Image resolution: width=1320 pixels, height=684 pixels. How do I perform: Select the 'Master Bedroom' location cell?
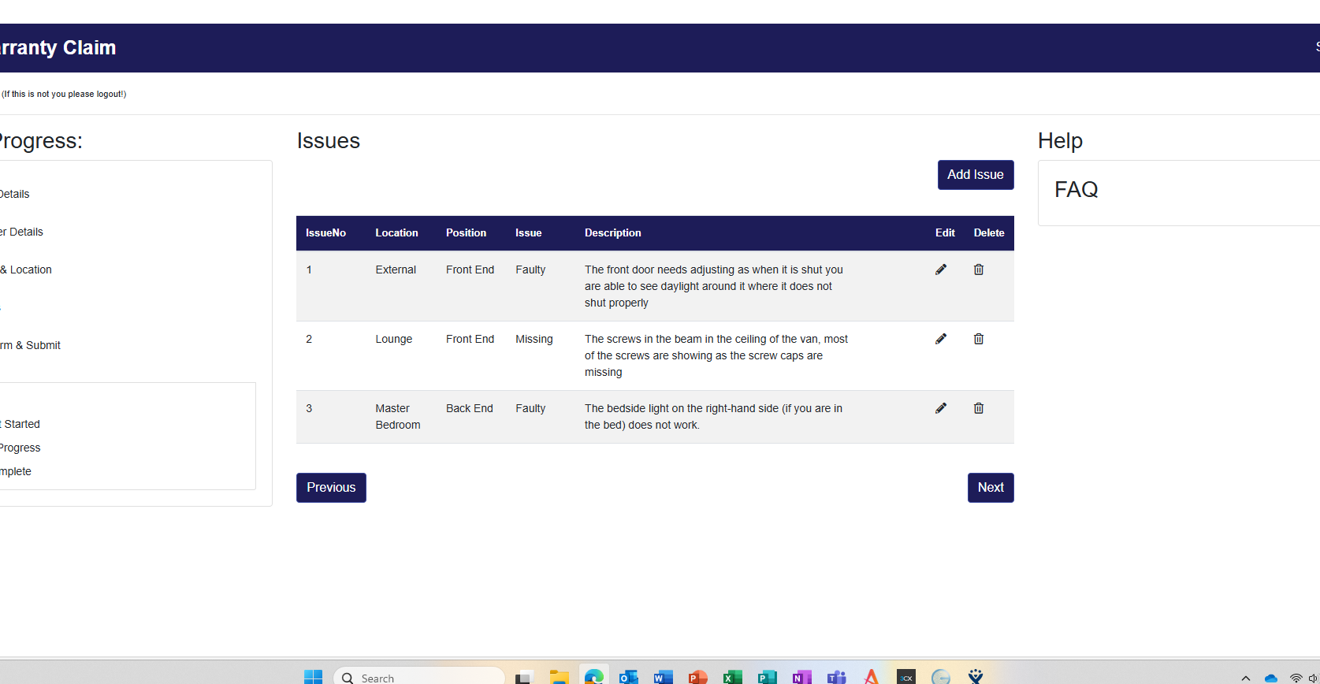tap(398, 417)
